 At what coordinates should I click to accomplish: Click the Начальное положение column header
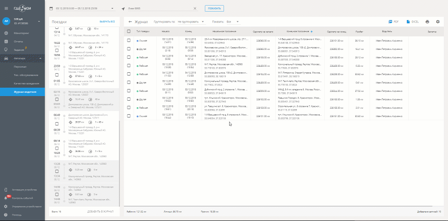point(224,31)
